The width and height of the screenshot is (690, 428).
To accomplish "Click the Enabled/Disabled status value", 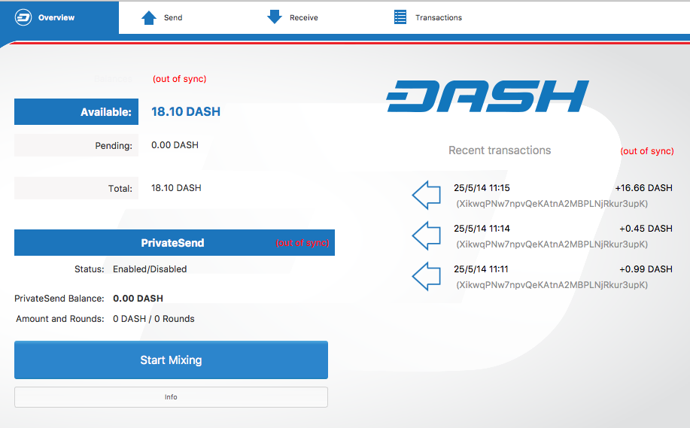I will point(150,269).
